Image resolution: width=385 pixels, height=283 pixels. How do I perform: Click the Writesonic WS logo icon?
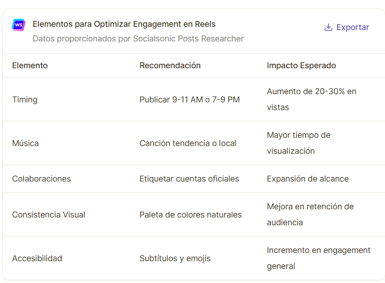point(18,25)
